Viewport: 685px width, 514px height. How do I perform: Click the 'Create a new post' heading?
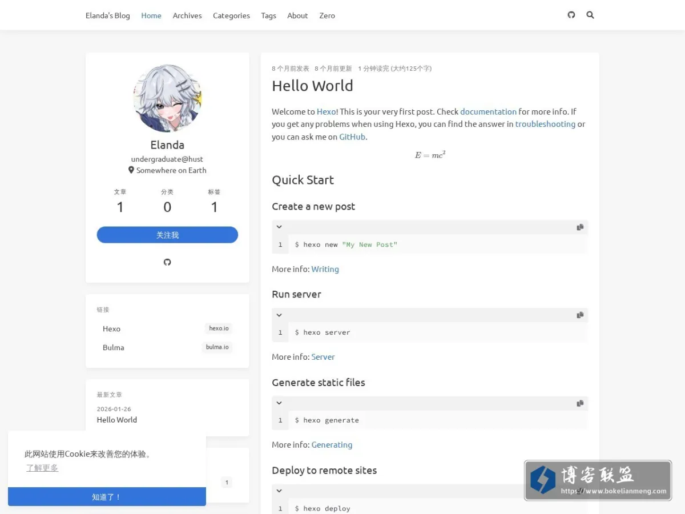[313, 206]
